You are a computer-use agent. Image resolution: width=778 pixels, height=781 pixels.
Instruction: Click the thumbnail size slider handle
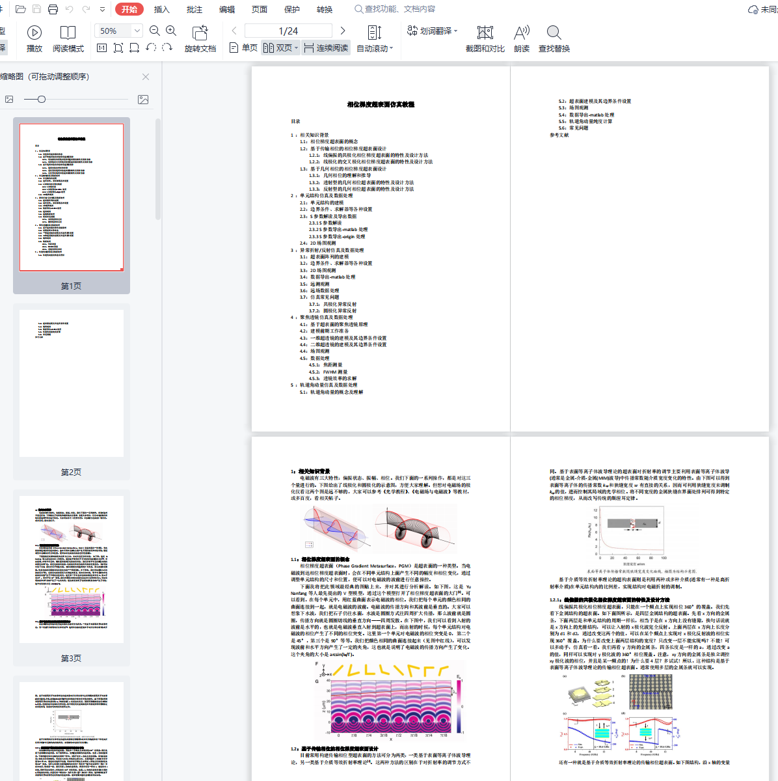pos(42,99)
